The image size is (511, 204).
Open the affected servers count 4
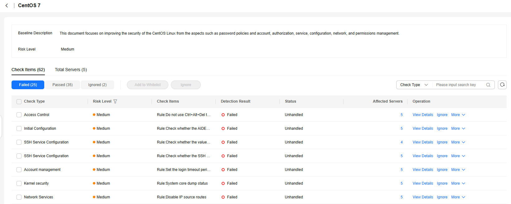click(402, 142)
